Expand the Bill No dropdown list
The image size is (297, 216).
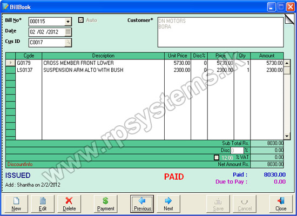[x=68, y=22]
